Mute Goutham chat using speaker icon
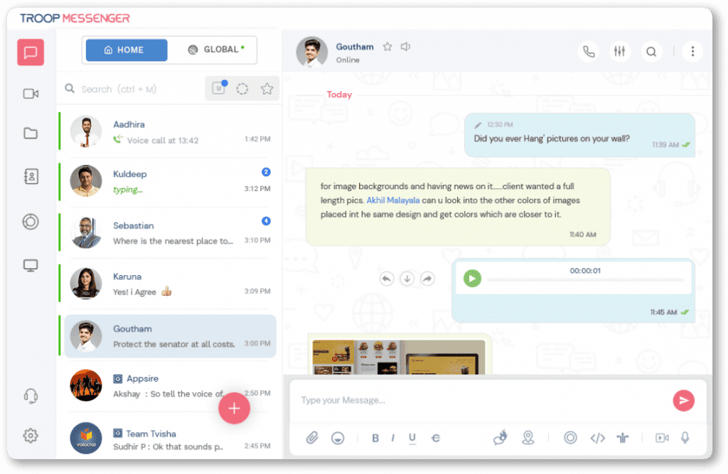Image resolution: width=728 pixels, height=474 pixels. (405, 47)
